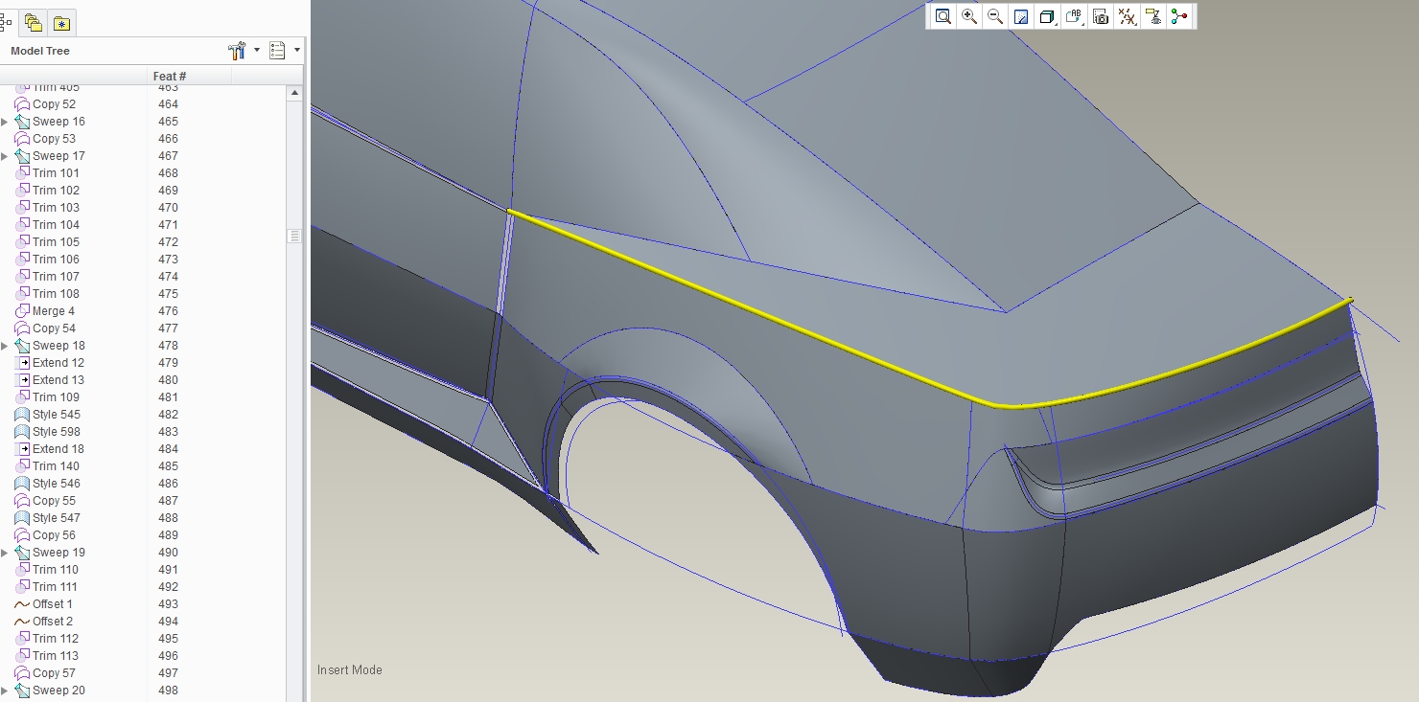This screenshot has height=702, width=1419.
Task: Click the Offset 1 curve icon
Action: (x=22, y=604)
